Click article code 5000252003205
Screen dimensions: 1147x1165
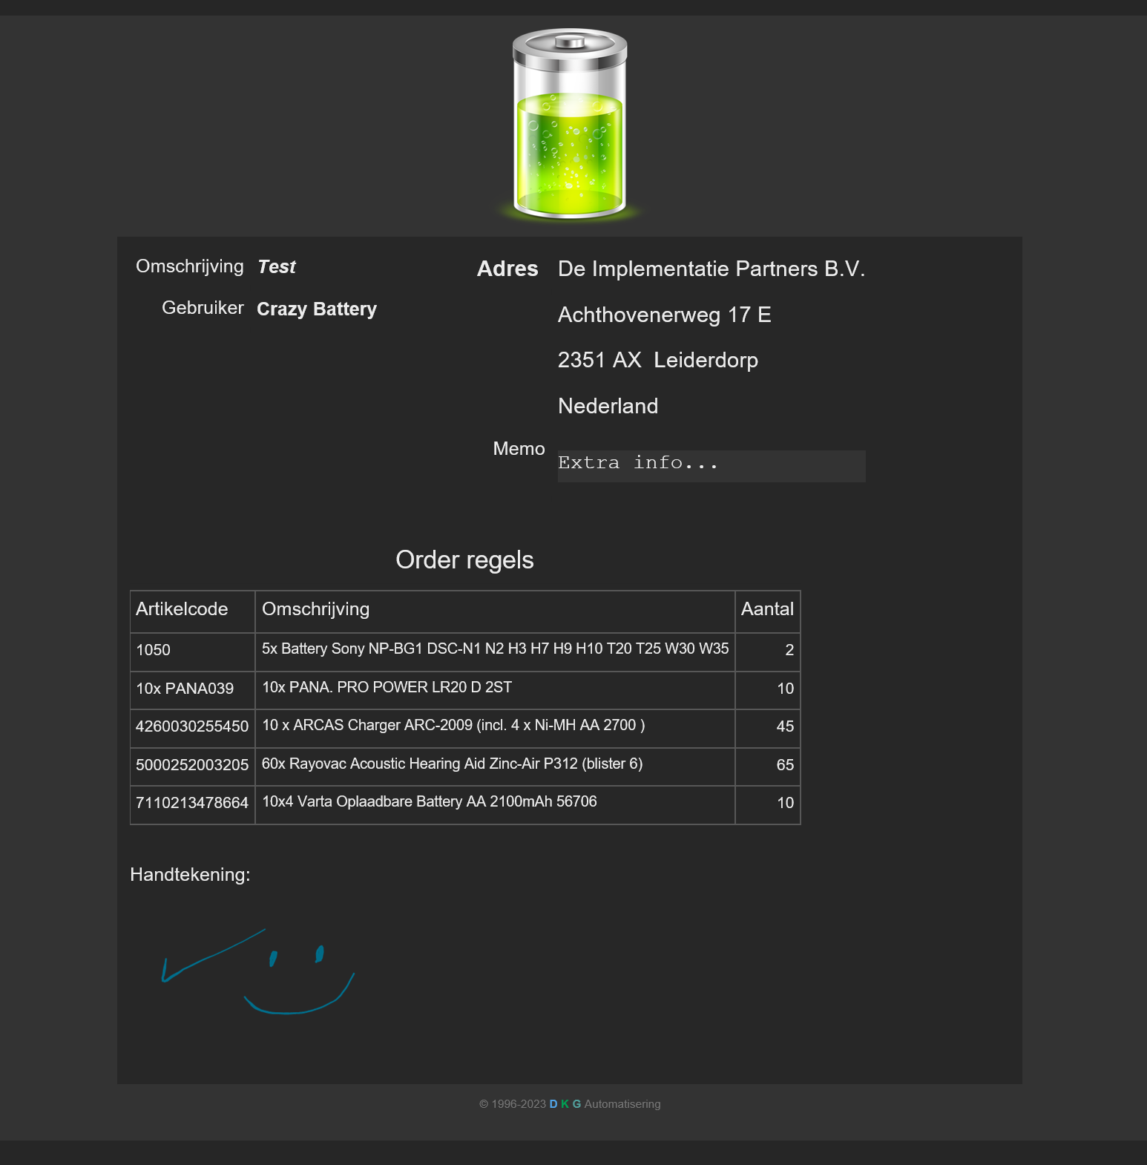[192, 765]
